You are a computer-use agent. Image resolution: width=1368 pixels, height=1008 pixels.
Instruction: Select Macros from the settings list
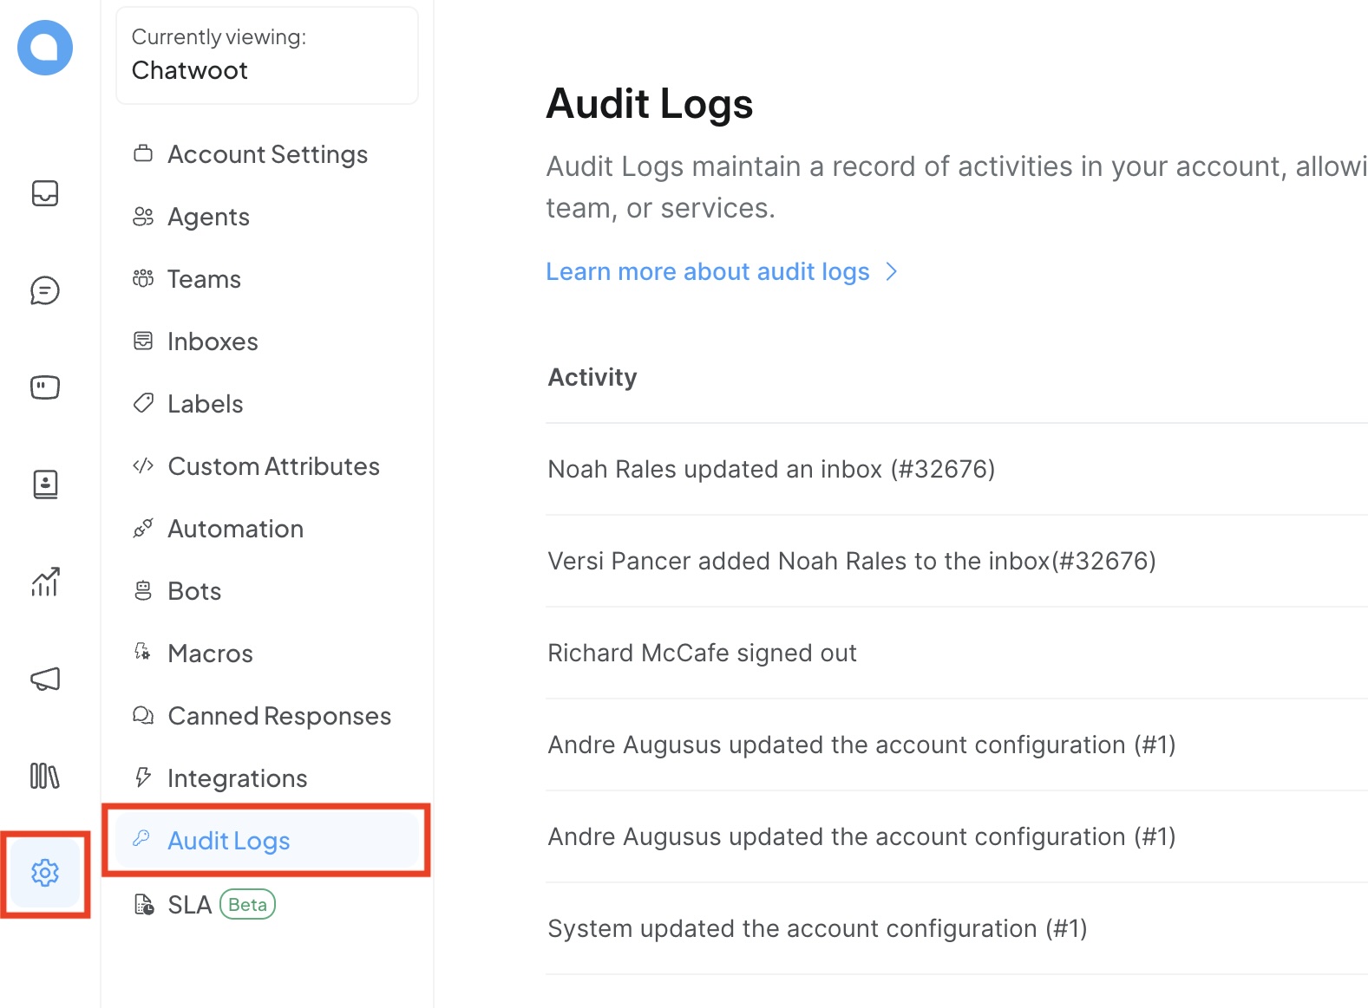[x=210, y=654]
